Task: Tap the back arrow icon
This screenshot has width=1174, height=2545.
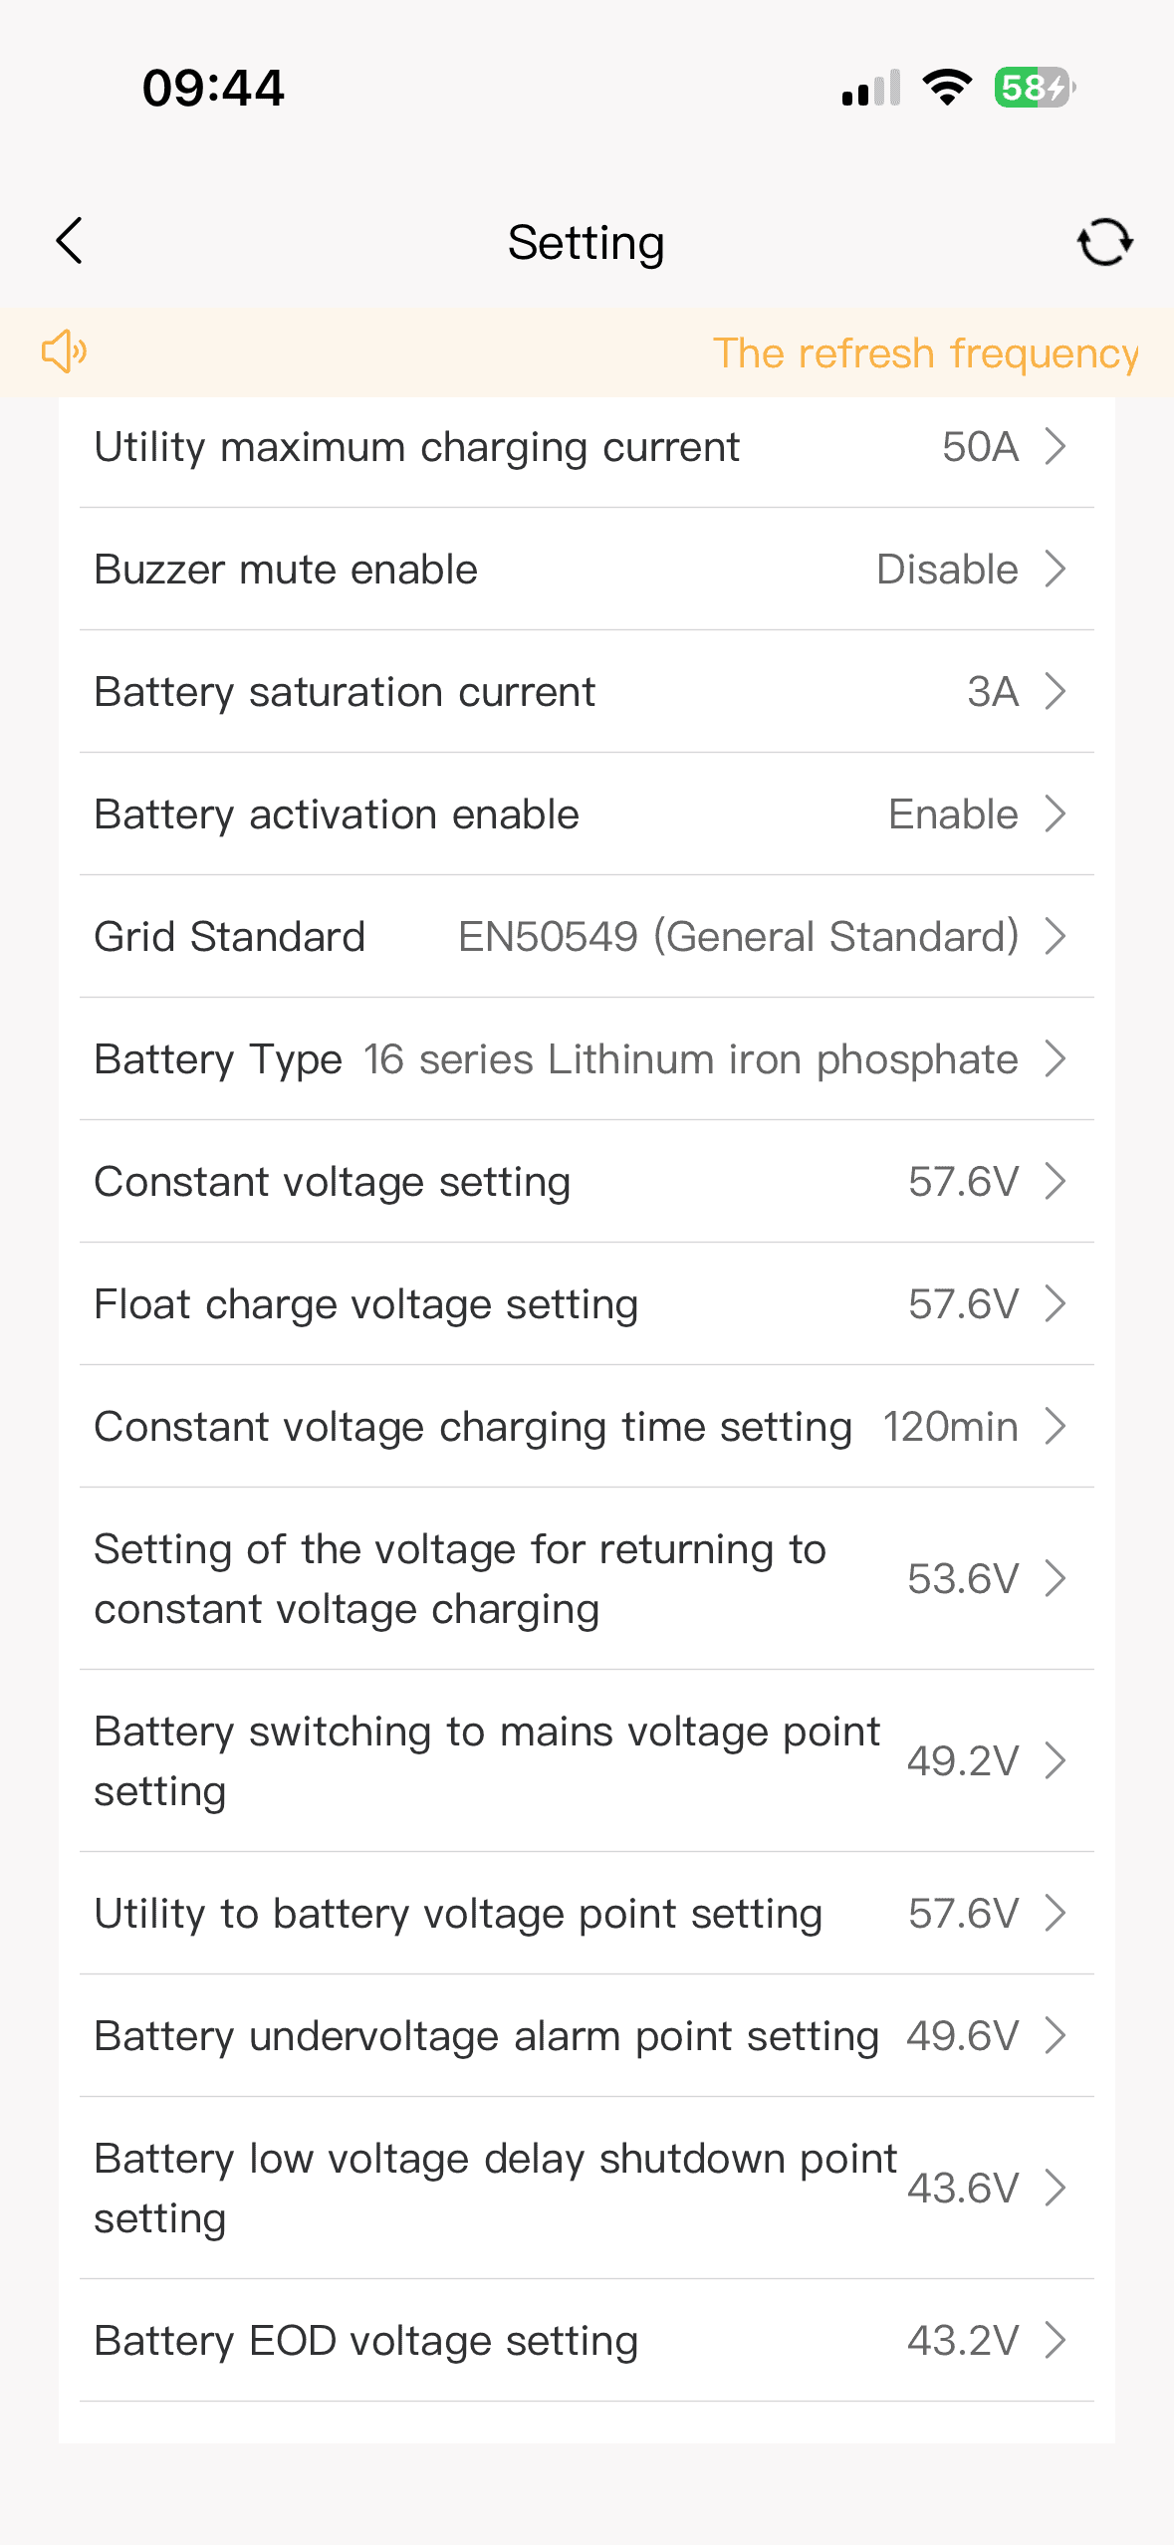Action: (x=70, y=242)
